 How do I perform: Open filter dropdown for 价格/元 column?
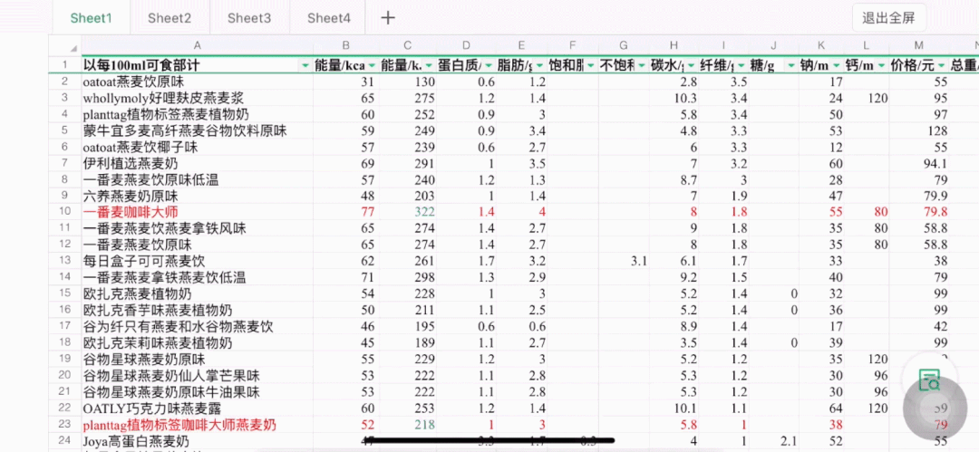click(942, 65)
